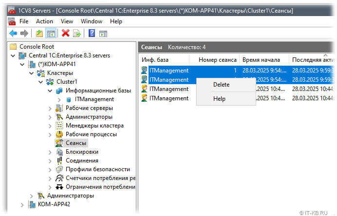337x216 pixels.
Task: Click the Рабочие процессы gear icon
Action: (59, 134)
